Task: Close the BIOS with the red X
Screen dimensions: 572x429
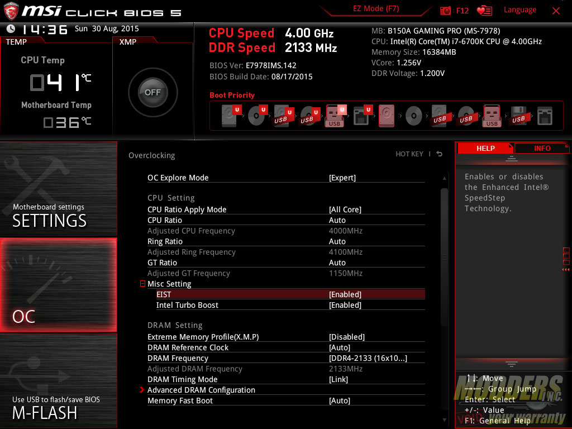Action: [556, 11]
